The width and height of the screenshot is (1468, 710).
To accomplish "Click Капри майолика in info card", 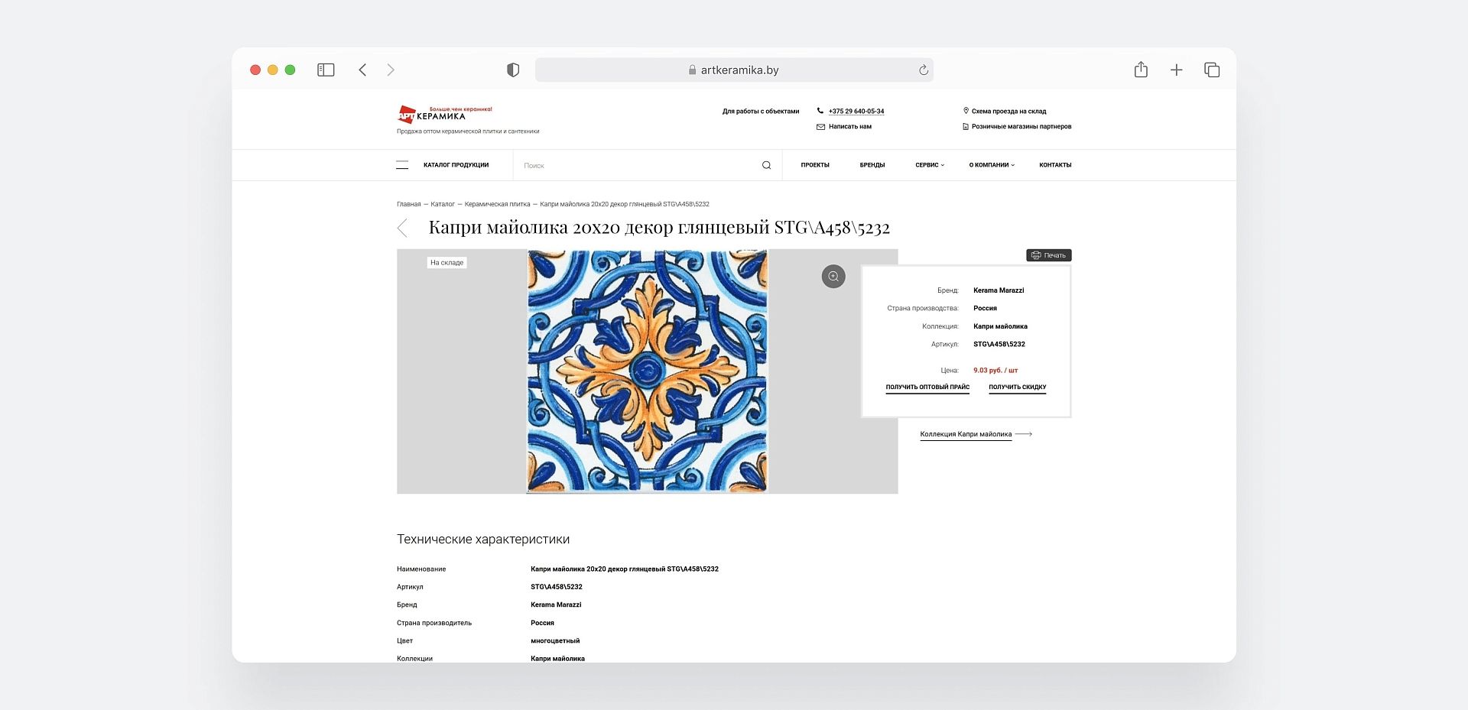I will click(1000, 326).
